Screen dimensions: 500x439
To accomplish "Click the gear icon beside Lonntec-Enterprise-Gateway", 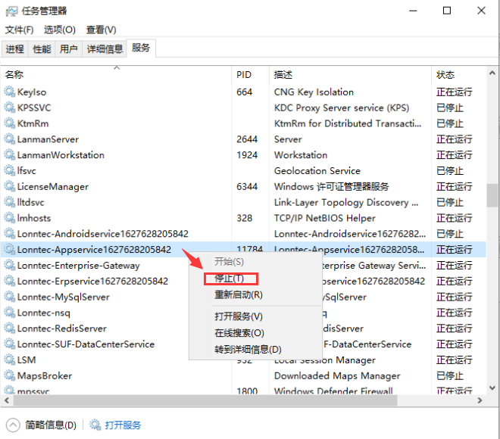I will coord(10,266).
